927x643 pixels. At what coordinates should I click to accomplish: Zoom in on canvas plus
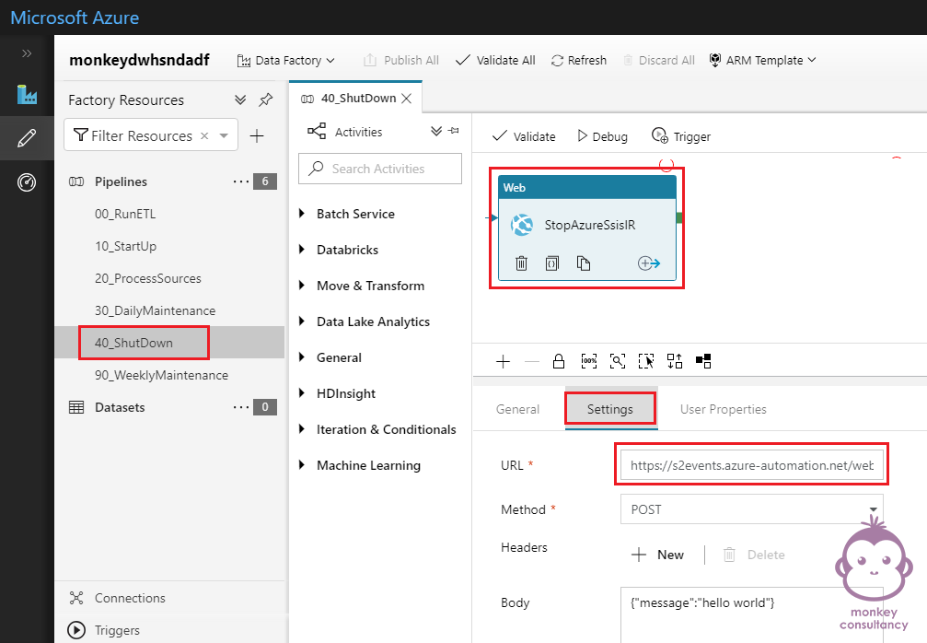click(504, 361)
